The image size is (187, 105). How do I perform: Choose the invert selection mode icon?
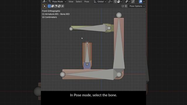click(x=59, y=6)
